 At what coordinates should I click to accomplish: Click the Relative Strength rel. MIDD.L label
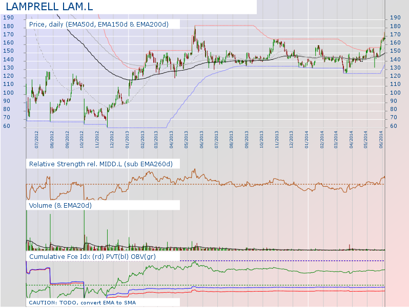(100, 164)
